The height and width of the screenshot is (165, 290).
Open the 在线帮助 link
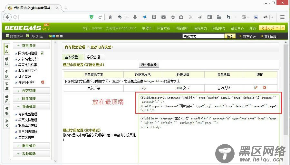click(x=271, y=37)
